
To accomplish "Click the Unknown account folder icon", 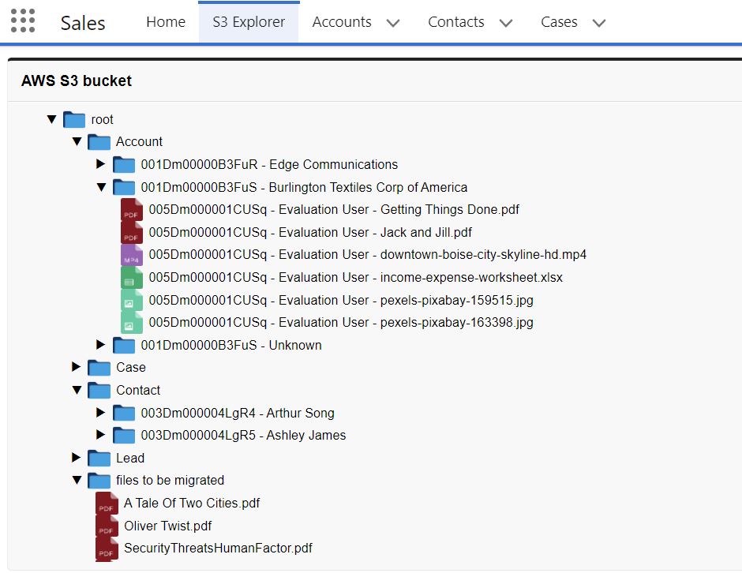I will [124, 346].
